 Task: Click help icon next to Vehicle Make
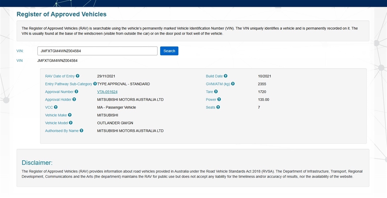70,115
